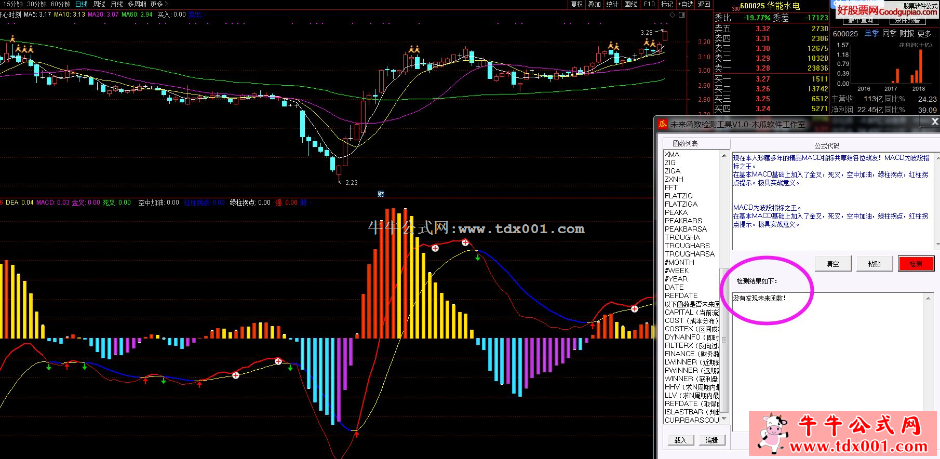Activate the 画线 drawing tool

[631, 4]
